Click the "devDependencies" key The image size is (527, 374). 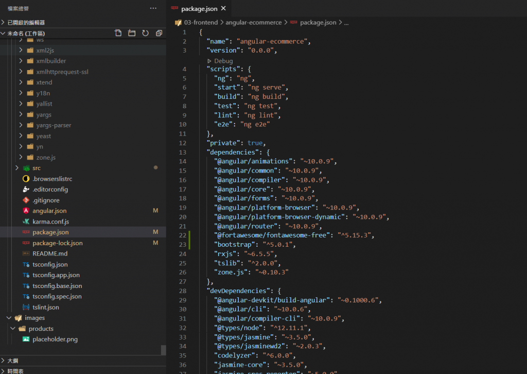(x=238, y=291)
